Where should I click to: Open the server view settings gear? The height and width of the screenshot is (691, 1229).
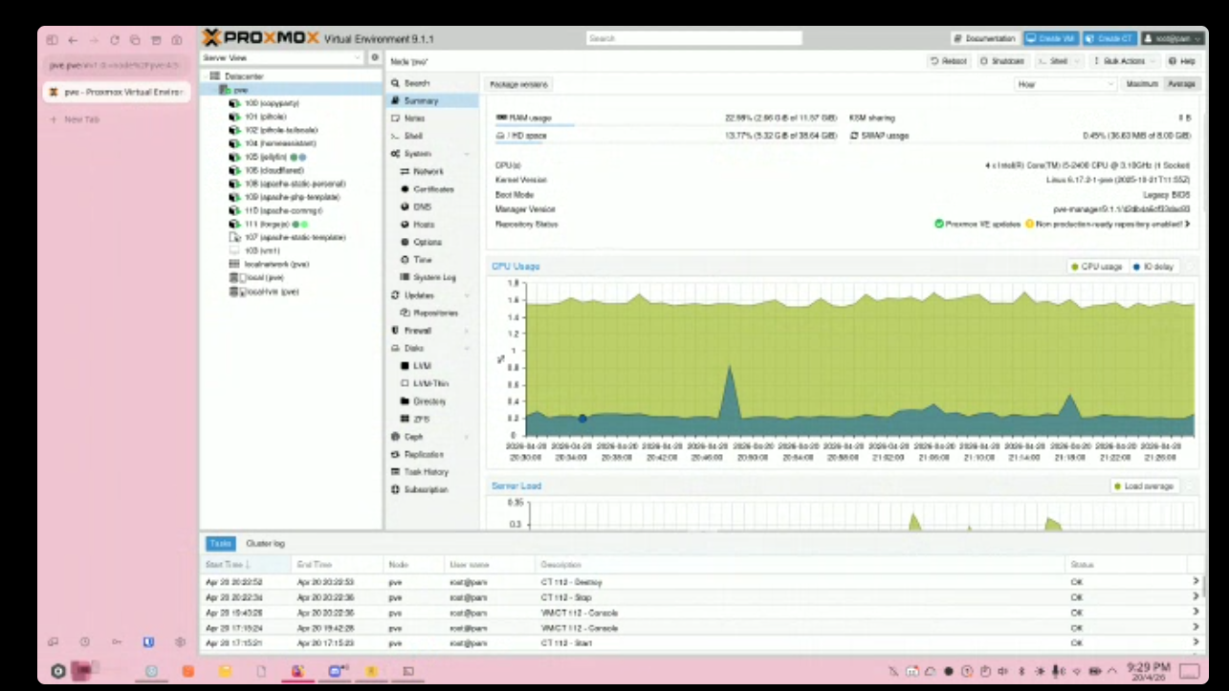(x=376, y=58)
